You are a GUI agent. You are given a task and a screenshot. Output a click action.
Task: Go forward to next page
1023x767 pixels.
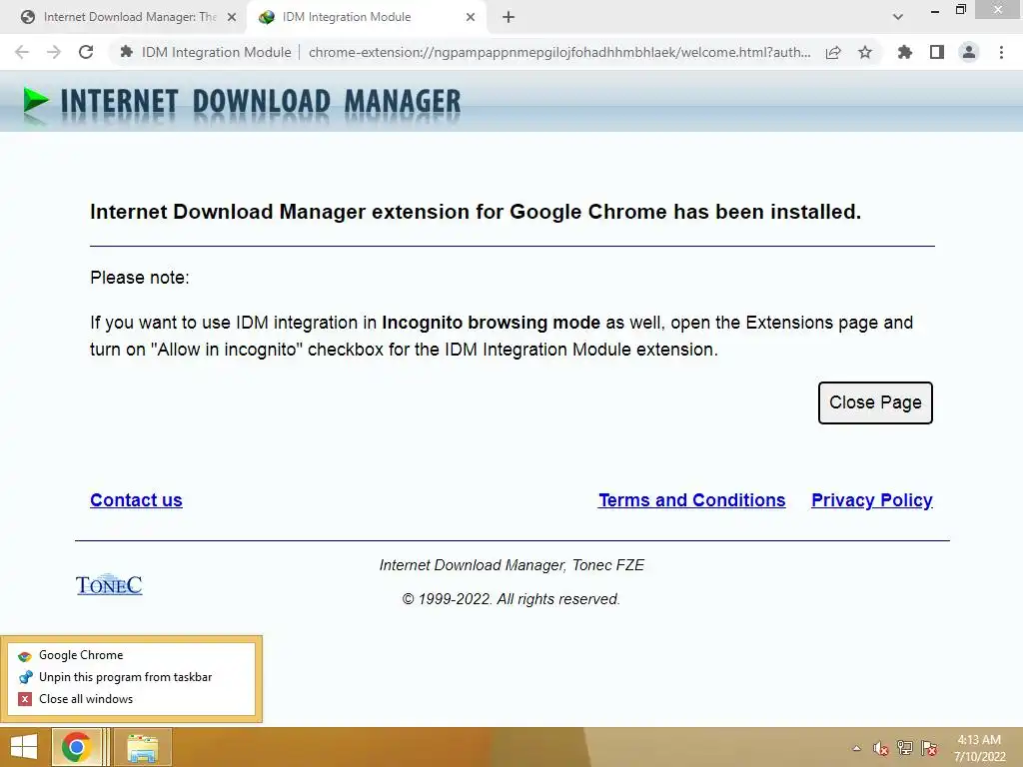click(x=54, y=52)
